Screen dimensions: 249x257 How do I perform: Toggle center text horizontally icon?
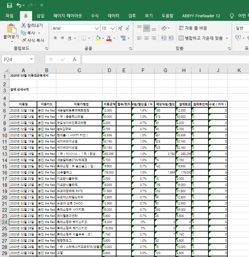click(x=147, y=38)
